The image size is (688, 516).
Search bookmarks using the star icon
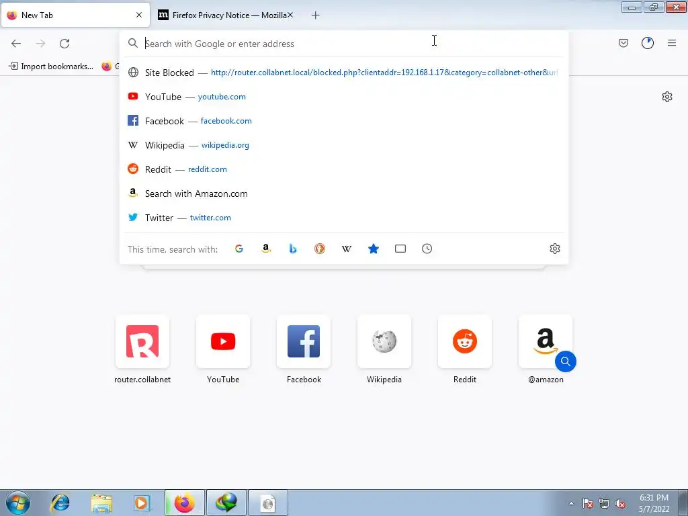point(374,249)
